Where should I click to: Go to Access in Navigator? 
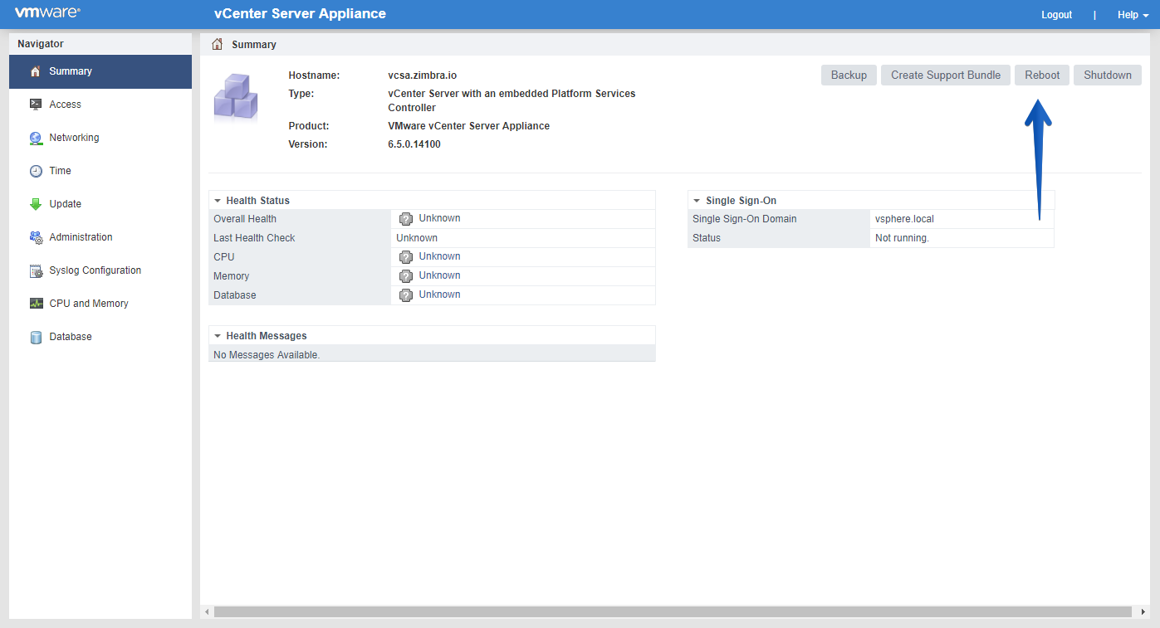100,105
